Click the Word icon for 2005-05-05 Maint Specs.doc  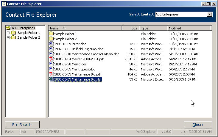pyautogui.click(x=51, y=69)
